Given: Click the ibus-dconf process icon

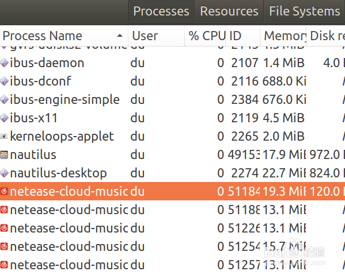Looking at the screenshot, I should (x=4, y=81).
